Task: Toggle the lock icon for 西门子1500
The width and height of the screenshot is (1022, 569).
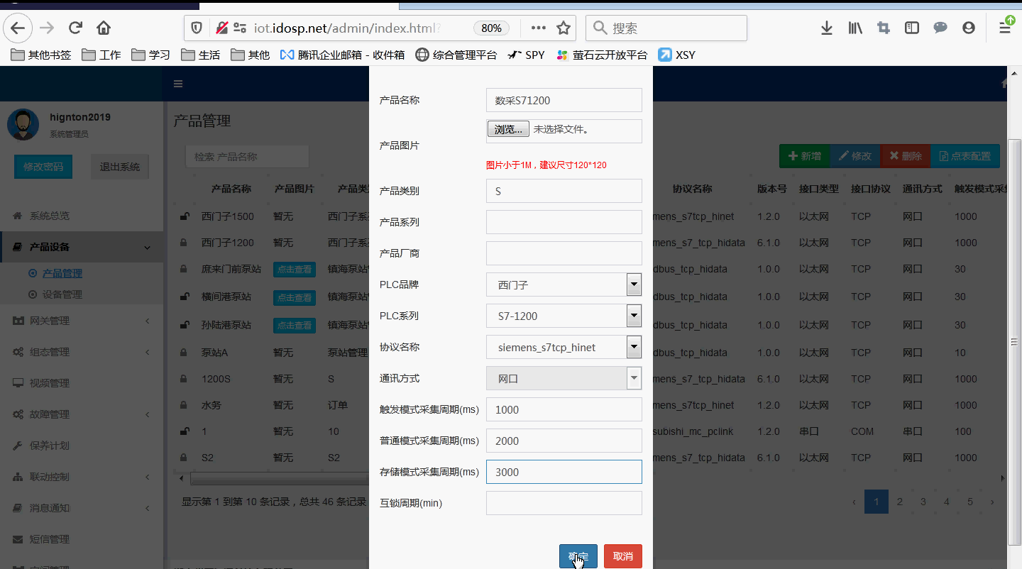Action: point(185,216)
